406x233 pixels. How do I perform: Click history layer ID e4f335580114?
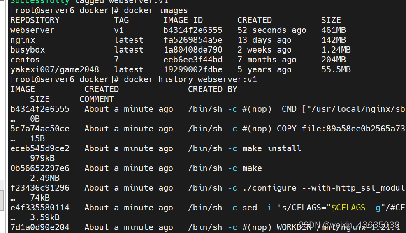[40, 208]
